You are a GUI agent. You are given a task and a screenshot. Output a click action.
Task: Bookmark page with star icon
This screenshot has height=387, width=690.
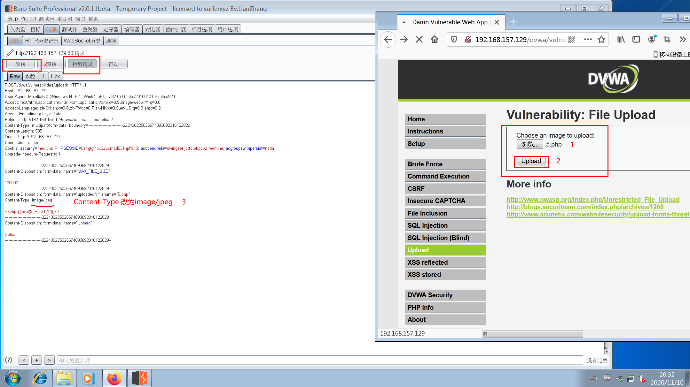pos(601,40)
